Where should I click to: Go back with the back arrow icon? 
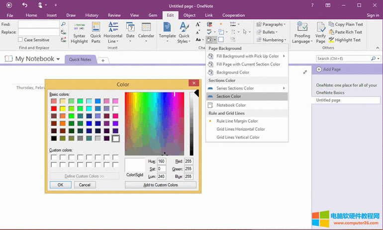point(8,5)
